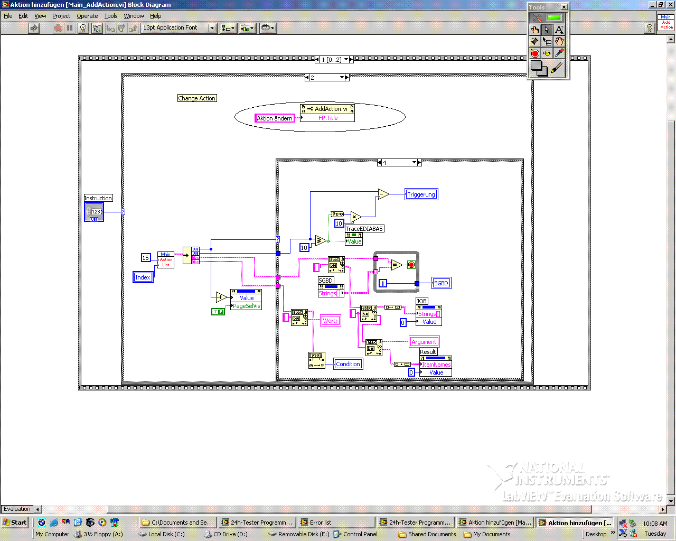The image size is (676, 541).
Task: Open C:\Documents and Se... taskbar window
Action: click(177, 523)
